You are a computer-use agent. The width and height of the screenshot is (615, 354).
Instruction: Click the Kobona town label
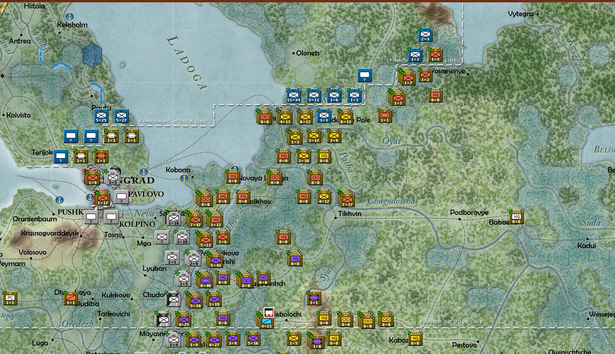(178, 170)
